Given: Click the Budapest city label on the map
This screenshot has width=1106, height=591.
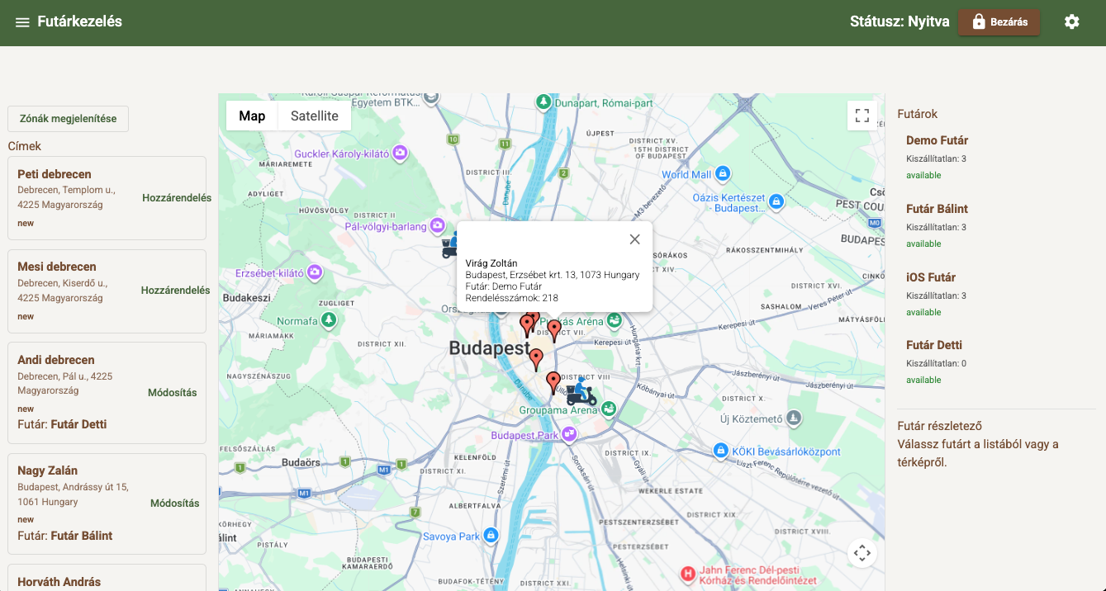Looking at the screenshot, I should pos(489,348).
